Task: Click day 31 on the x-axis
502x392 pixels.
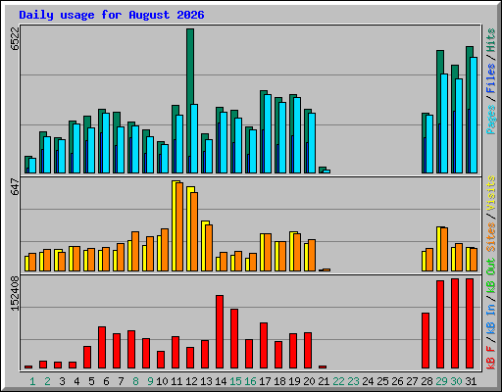Action: (471, 381)
